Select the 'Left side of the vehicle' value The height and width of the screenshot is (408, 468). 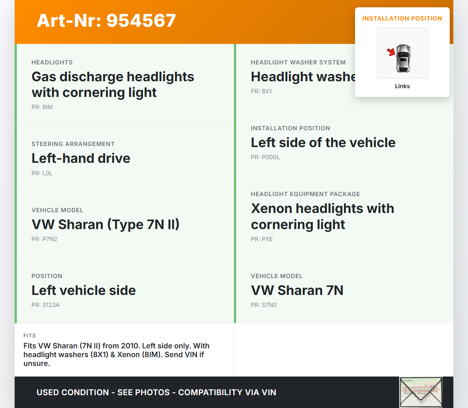click(323, 143)
